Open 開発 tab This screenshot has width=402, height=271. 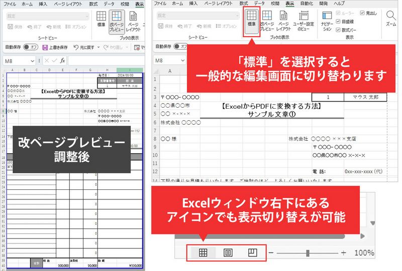coord(323,4)
